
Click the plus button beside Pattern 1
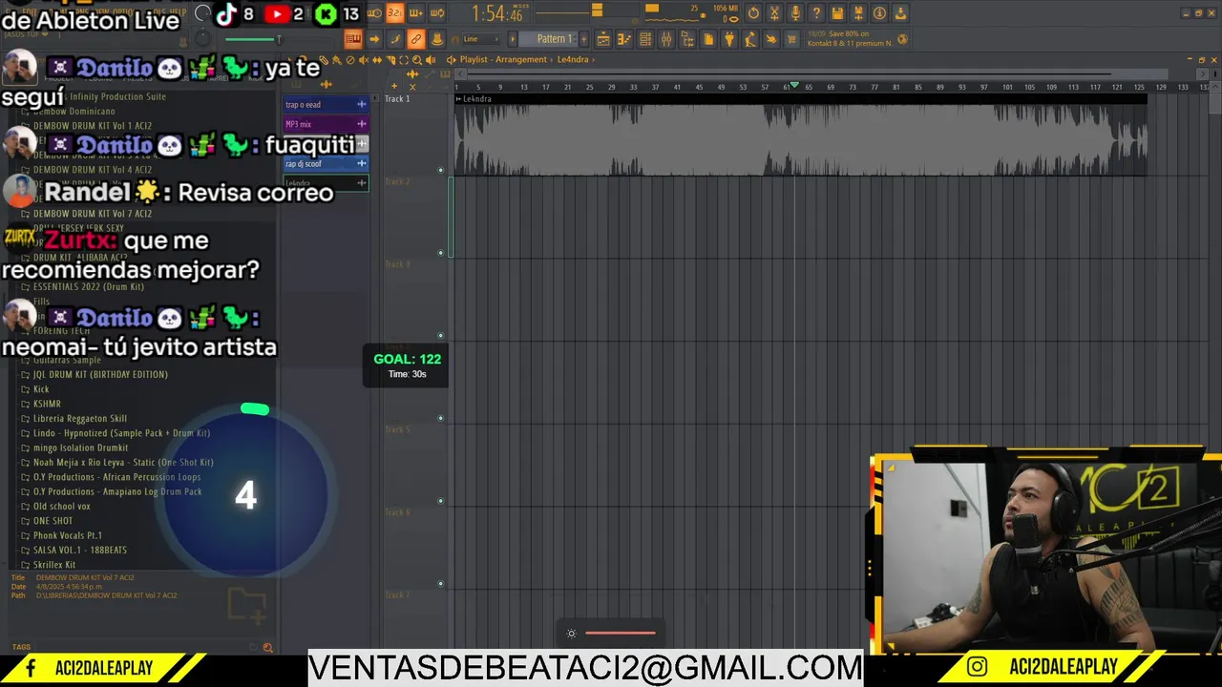click(x=584, y=39)
